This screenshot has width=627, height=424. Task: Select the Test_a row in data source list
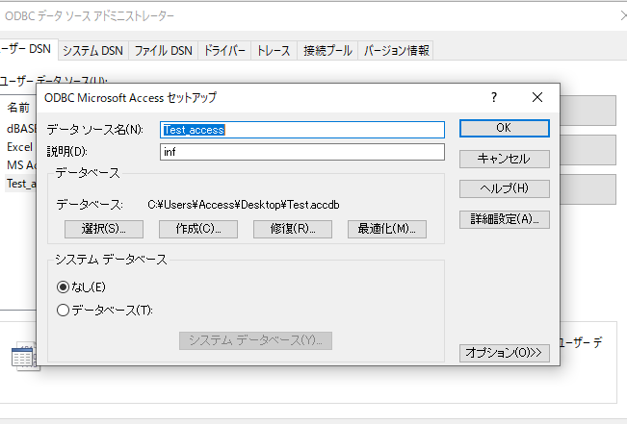pyautogui.click(x=21, y=184)
